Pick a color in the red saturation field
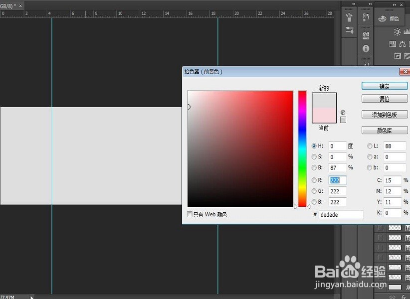The height and width of the screenshot is (299, 410). pyautogui.click(x=240, y=149)
